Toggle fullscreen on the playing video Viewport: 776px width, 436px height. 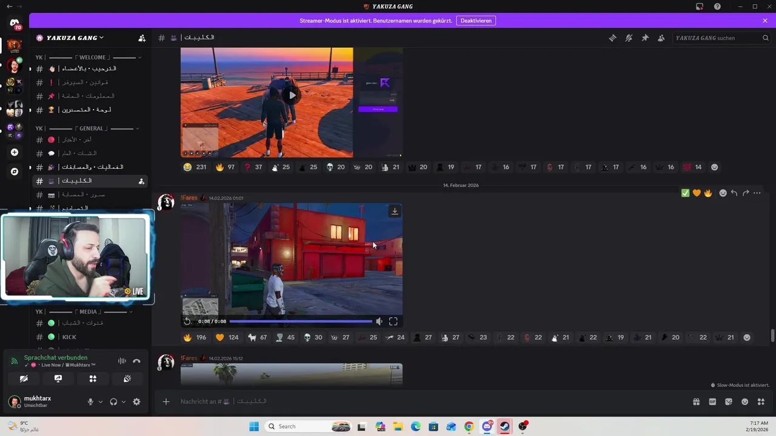coord(393,322)
